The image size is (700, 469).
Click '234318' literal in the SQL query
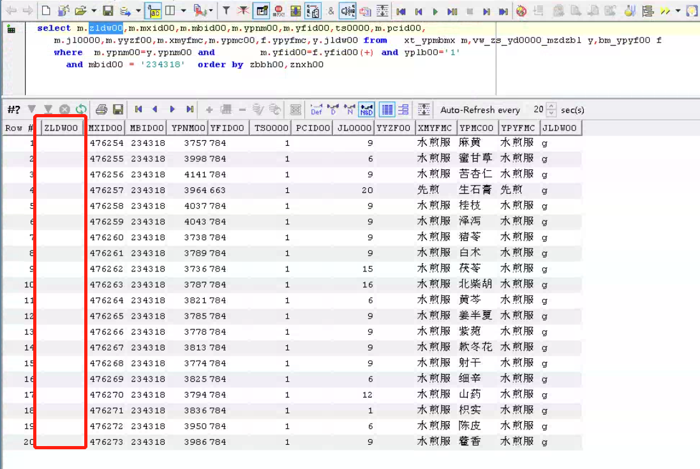(163, 64)
